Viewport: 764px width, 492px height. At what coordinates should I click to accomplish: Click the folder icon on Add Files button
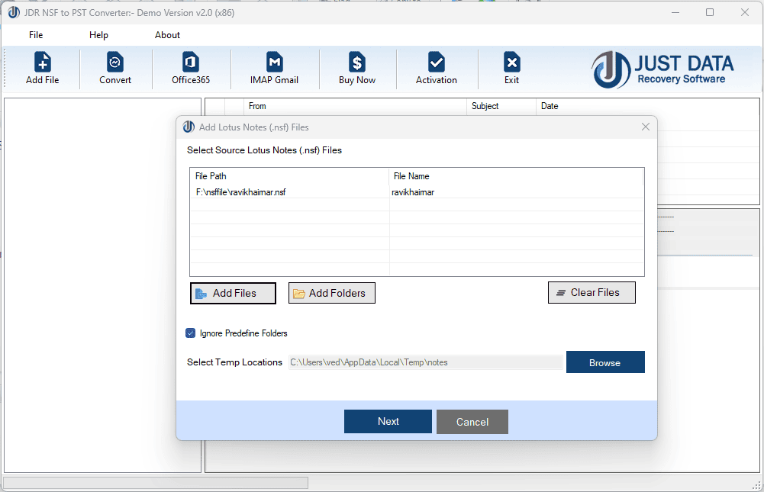click(x=201, y=293)
